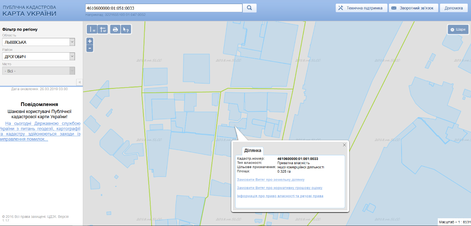Zoom out with the minus button
The height and width of the screenshot is (226, 471).
90,49
